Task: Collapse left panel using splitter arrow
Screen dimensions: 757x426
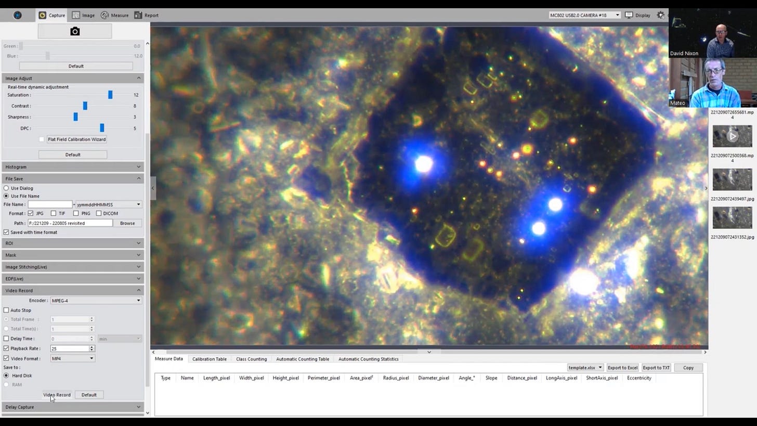Action: click(x=153, y=188)
